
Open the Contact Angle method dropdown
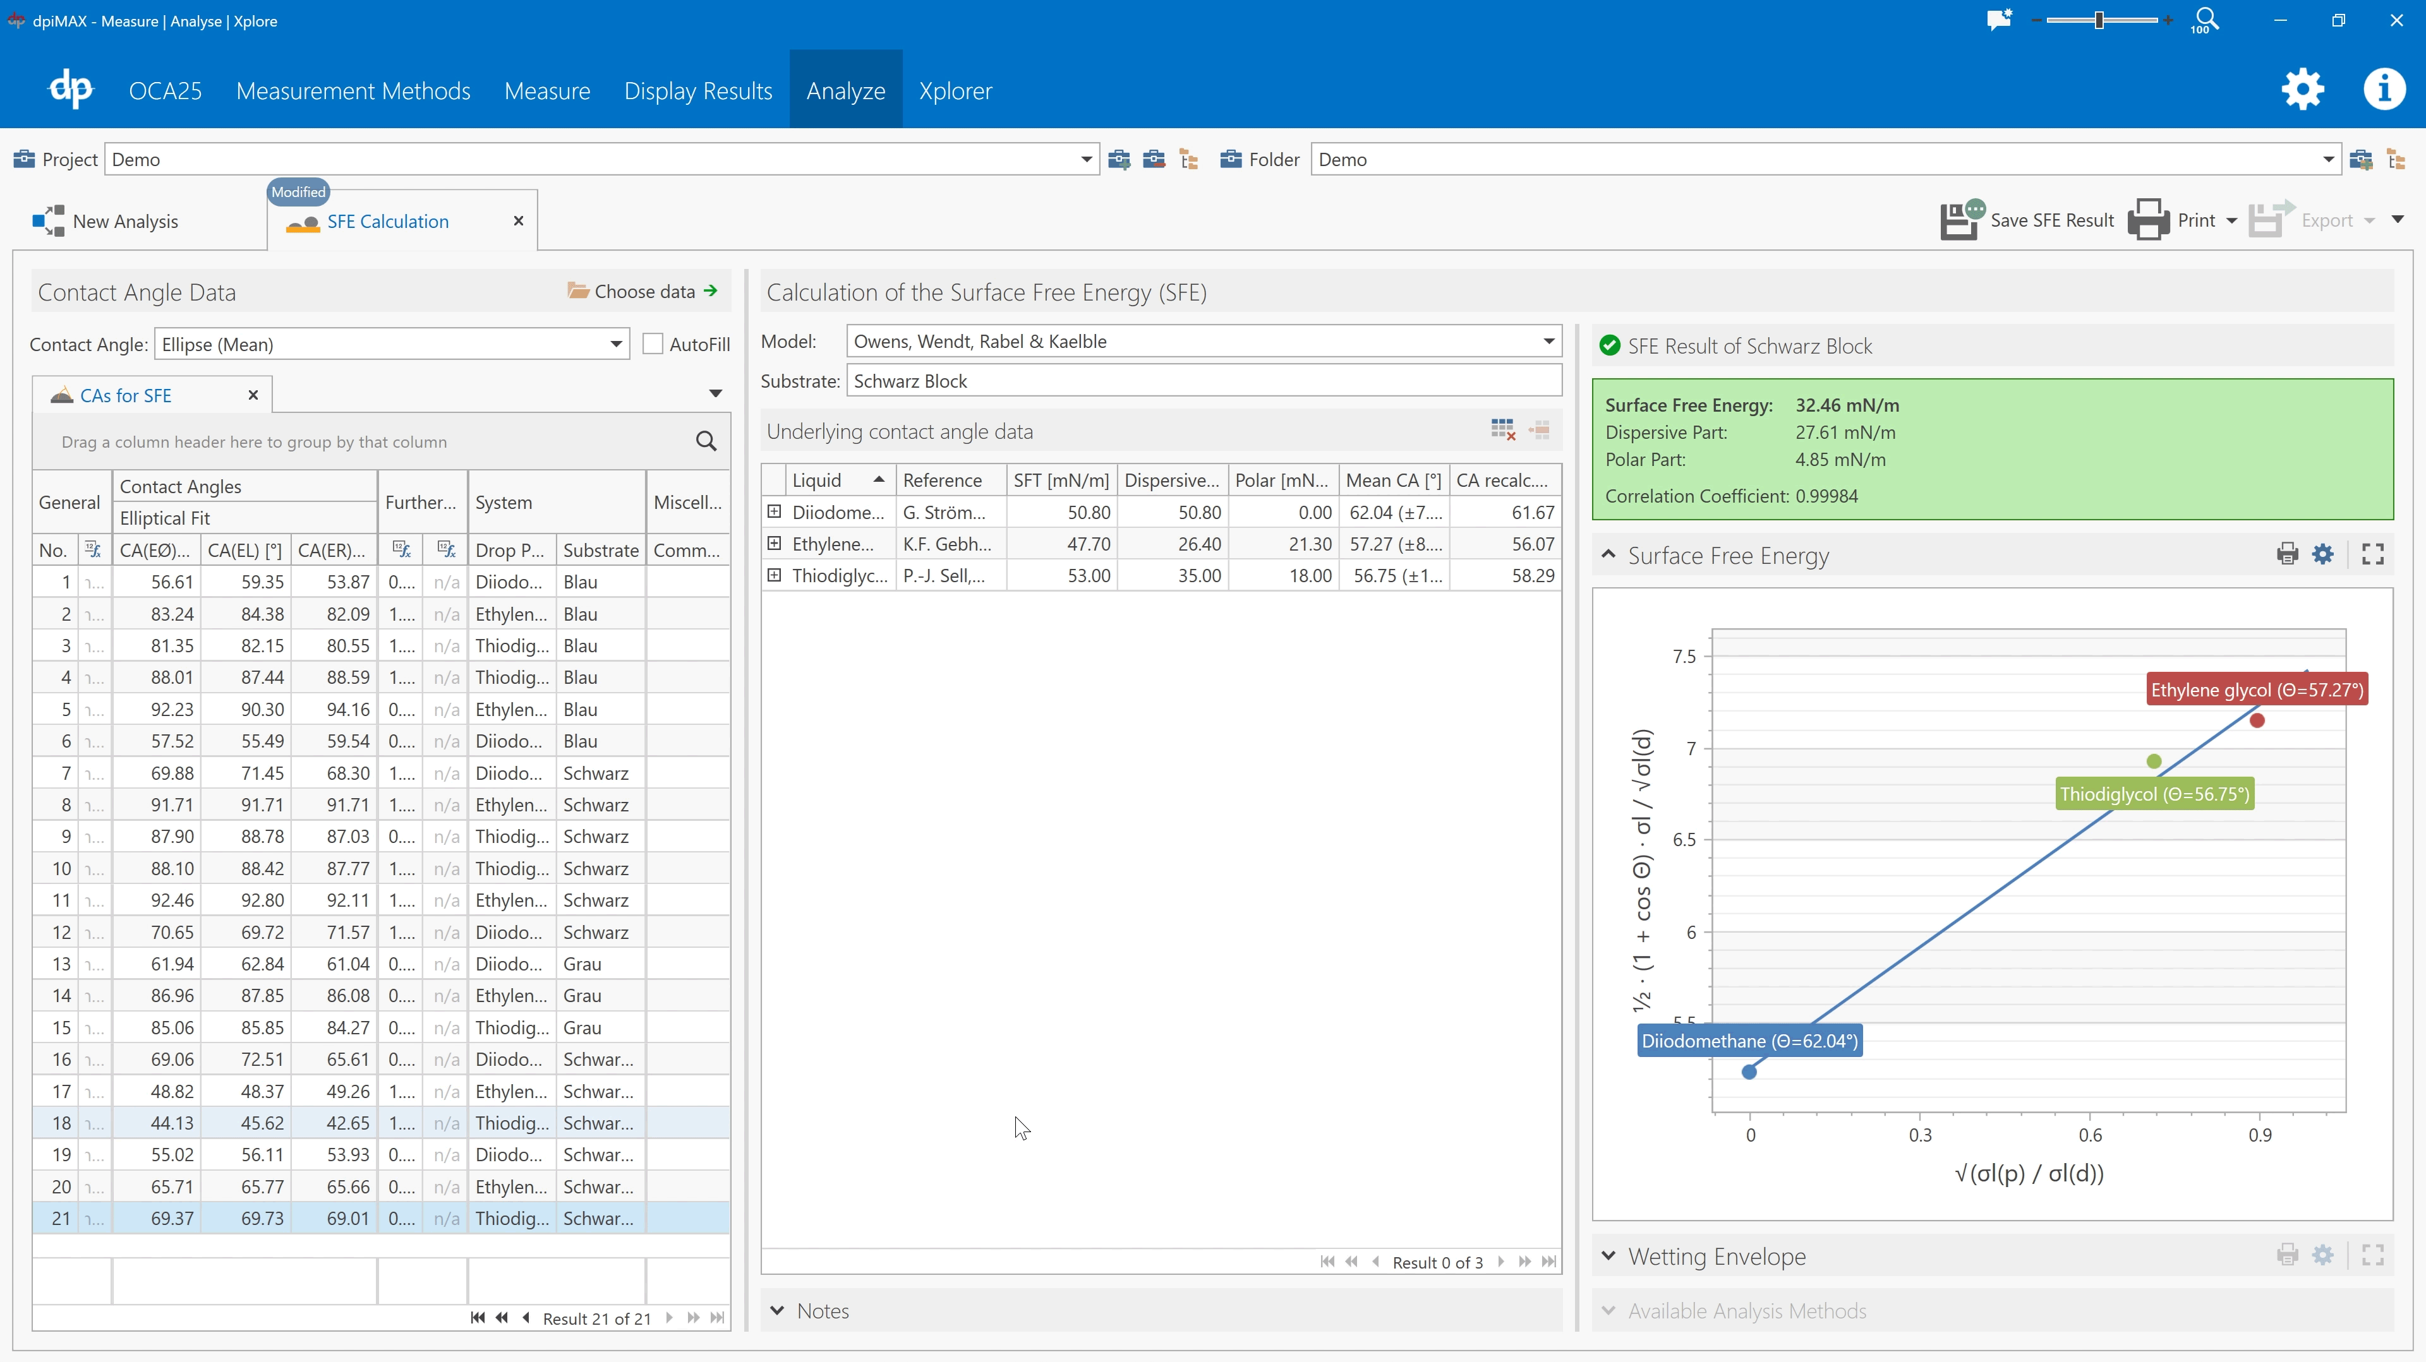click(x=616, y=343)
